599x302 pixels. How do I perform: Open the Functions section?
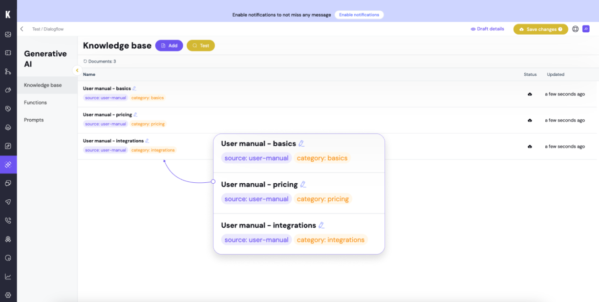[35, 103]
